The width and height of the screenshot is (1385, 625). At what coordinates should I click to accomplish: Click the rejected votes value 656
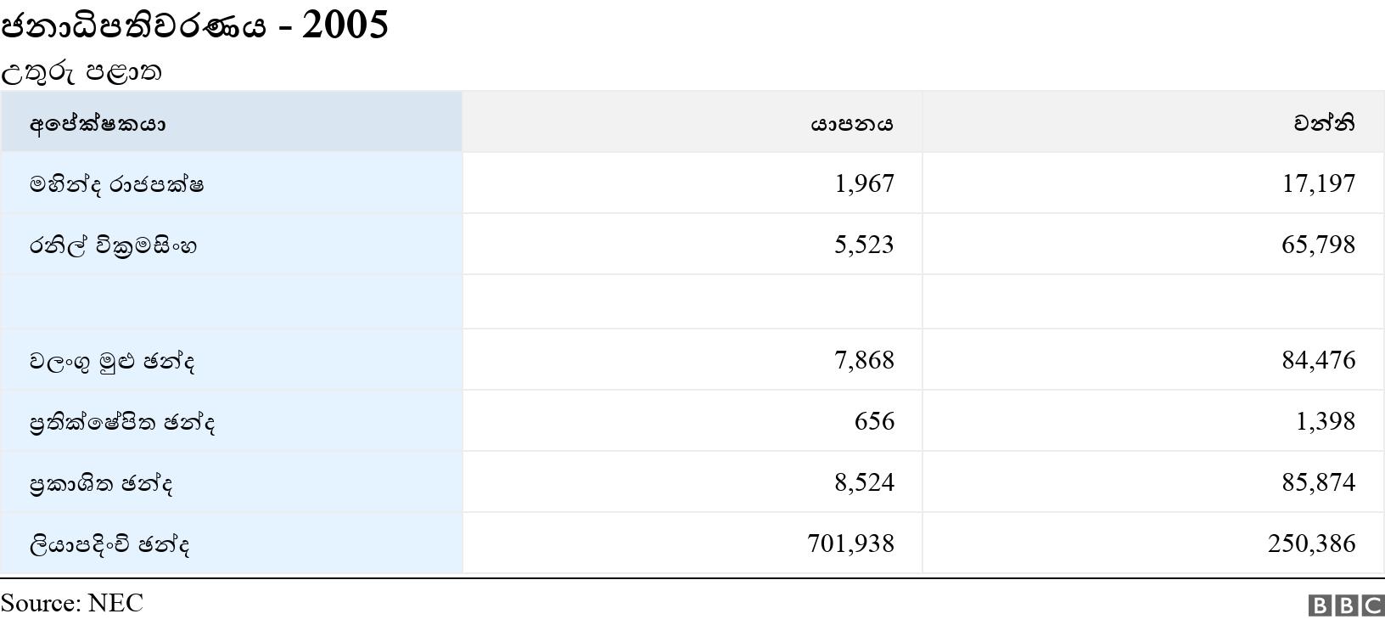(874, 421)
